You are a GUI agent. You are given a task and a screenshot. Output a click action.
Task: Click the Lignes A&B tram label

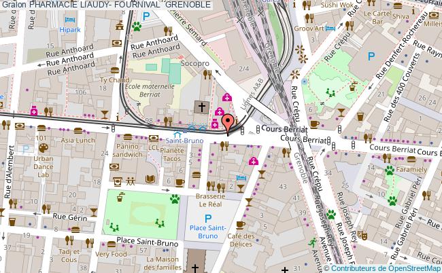coord(252,94)
